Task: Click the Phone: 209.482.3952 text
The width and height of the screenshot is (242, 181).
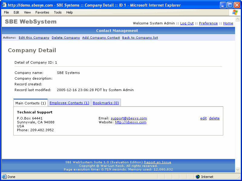Action: point(35,130)
